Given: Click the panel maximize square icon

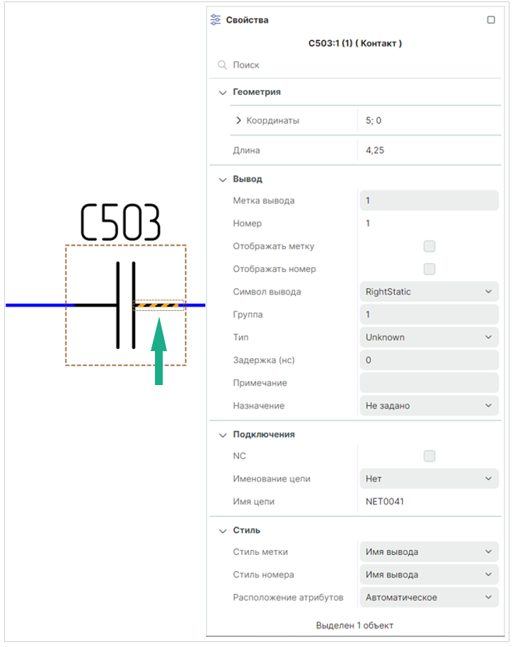Looking at the screenshot, I should 491,20.
